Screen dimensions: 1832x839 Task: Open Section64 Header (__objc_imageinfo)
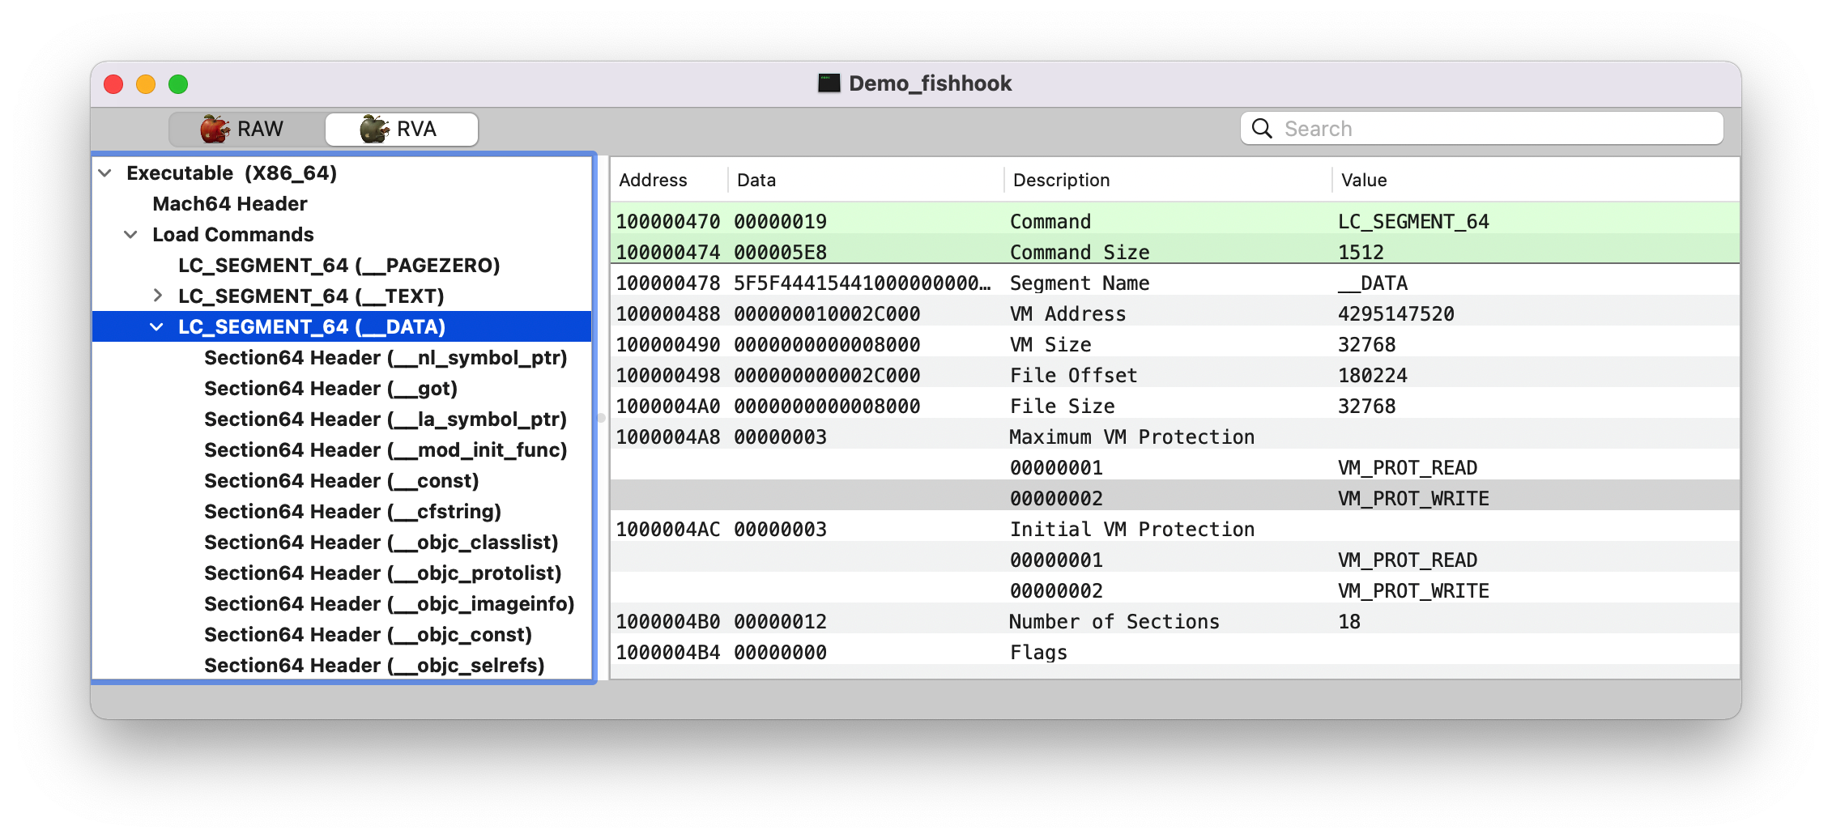(390, 604)
